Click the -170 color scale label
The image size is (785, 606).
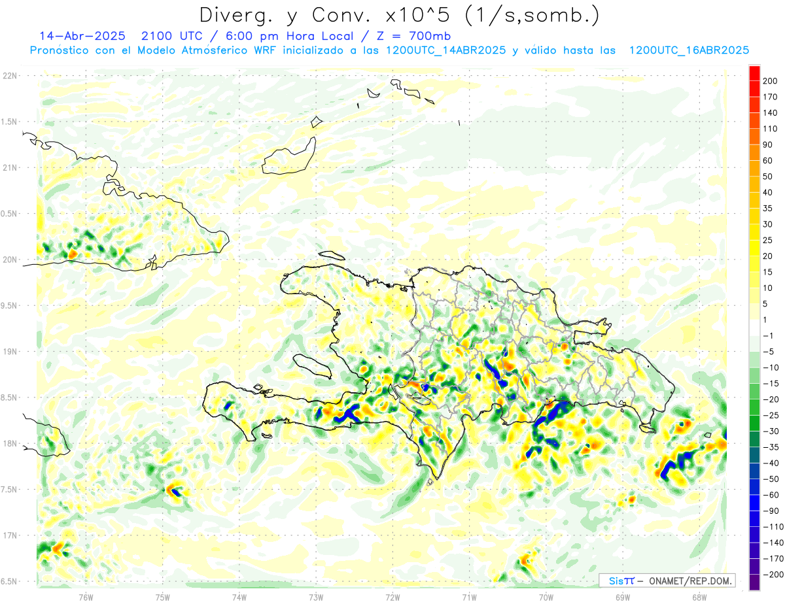[x=773, y=559]
